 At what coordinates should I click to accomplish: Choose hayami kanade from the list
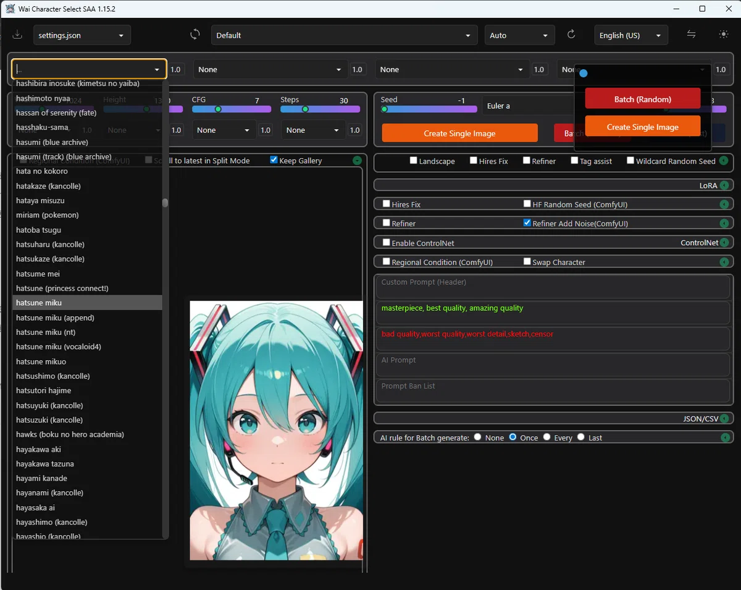click(x=87, y=478)
